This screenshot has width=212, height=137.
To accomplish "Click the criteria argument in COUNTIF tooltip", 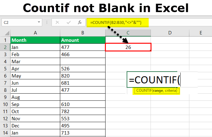I will (170, 91).
